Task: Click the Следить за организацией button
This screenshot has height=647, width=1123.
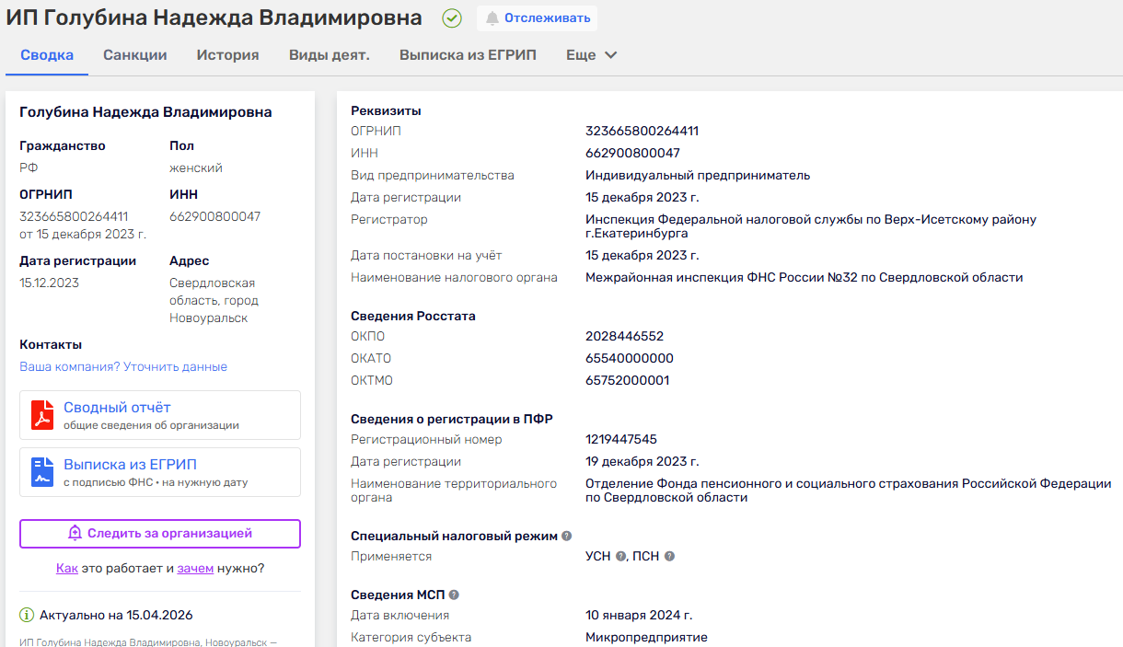Action: (x=160, y=534)
